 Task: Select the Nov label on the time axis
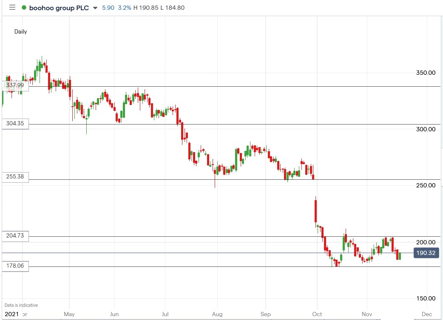pos(366,314)
